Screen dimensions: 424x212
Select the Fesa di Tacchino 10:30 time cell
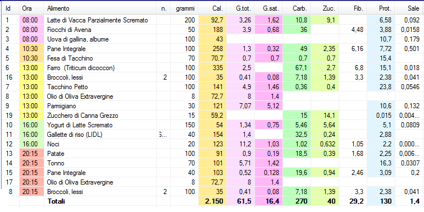[31, 58]
